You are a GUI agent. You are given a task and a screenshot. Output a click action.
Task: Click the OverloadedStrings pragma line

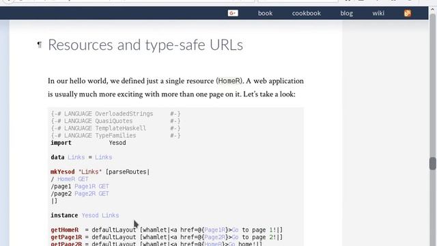(x=115, y=114)
